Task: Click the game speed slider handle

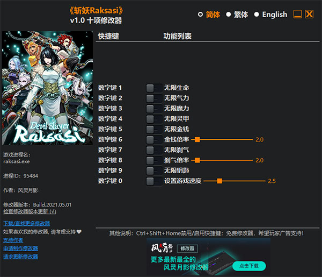Action: pyautogui.click(x=219, y=181)
